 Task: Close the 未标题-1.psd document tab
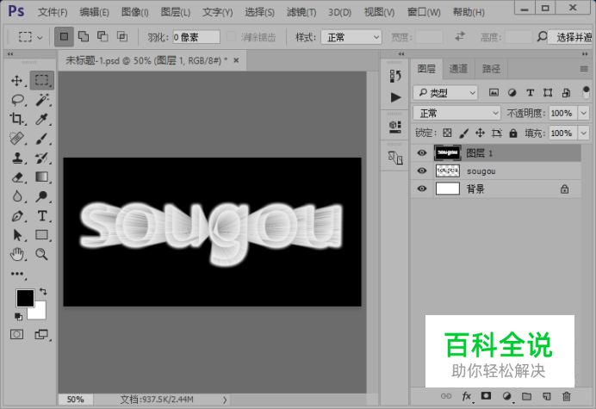tap(236, 60)
